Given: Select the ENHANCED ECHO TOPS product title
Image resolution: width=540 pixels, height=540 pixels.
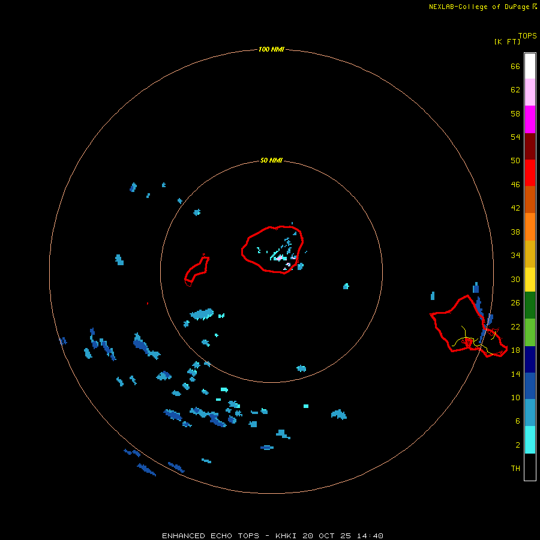Looking at the screenshot, I should (211, 536).
